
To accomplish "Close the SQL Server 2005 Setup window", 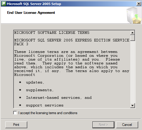I will click(139, 4).
